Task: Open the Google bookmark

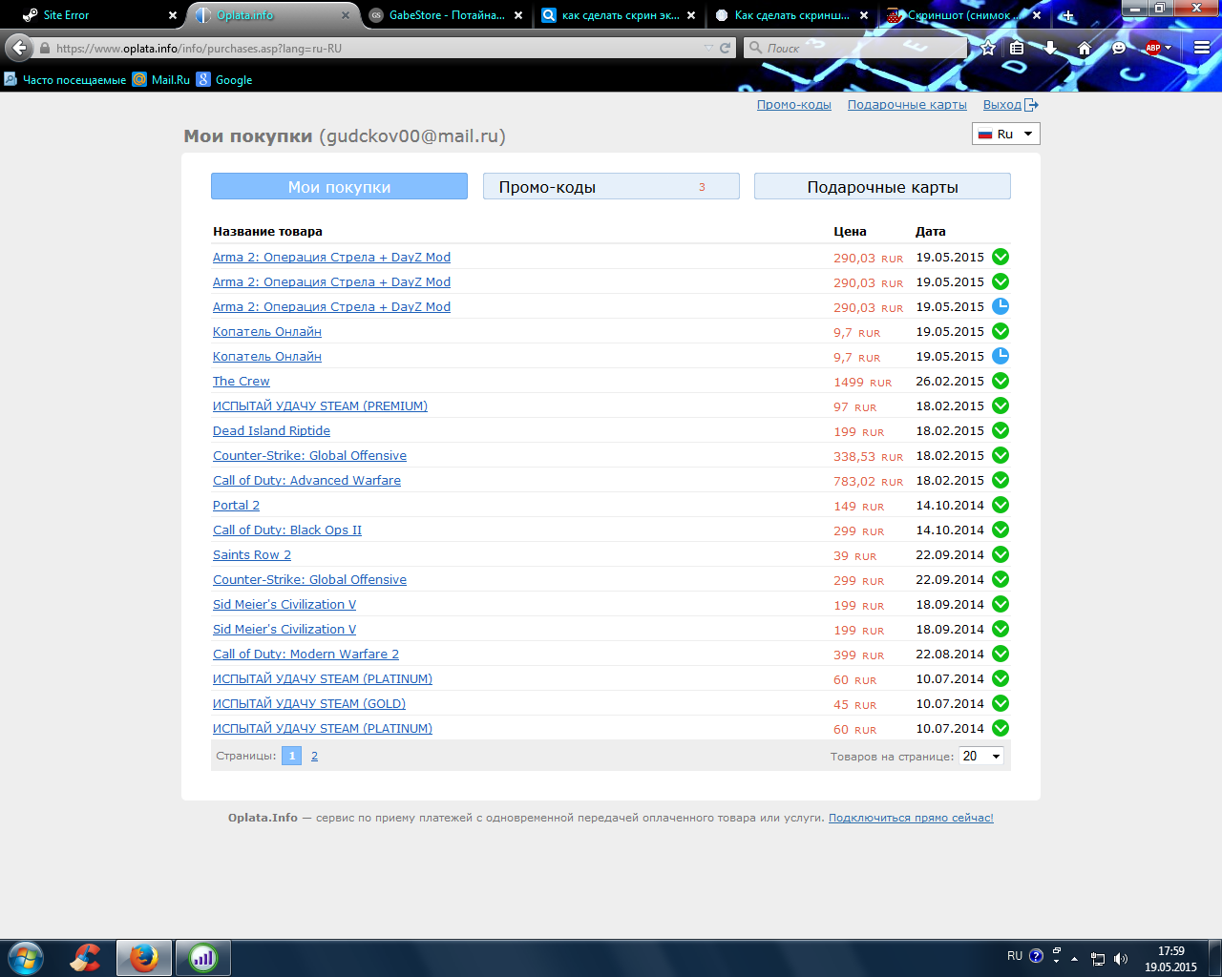Action: coord(224,80)
